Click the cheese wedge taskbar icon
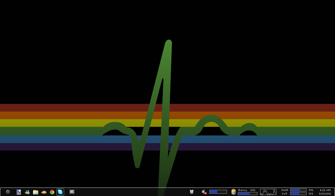 [44, 192]
